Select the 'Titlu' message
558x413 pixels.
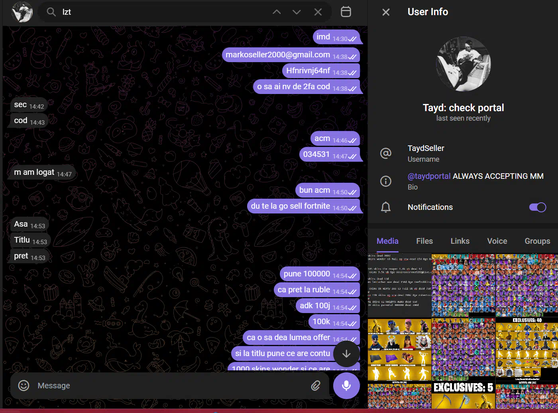tap(30, 240)
